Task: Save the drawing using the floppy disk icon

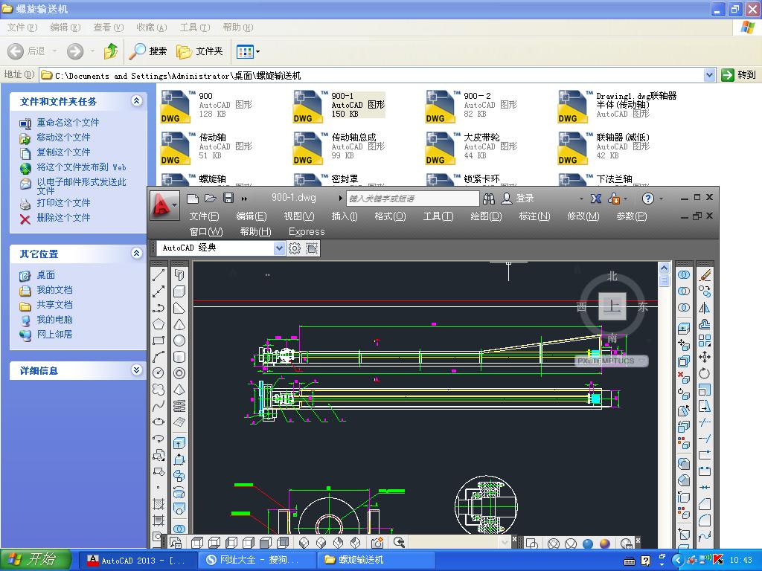Action: pyautogui.click(x=228, y=199)
